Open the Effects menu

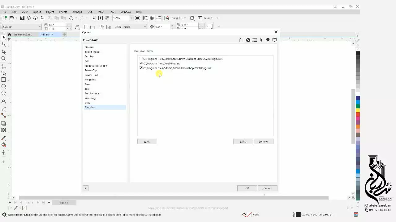pos(63,12)
